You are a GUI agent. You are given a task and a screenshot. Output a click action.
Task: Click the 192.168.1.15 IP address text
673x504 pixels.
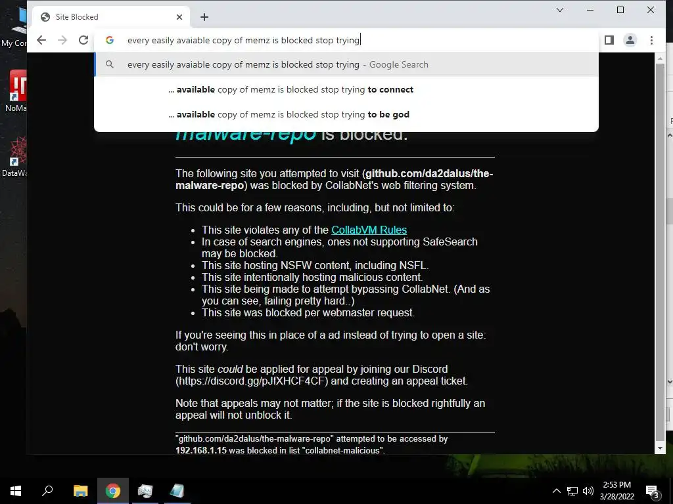point(201,450)
